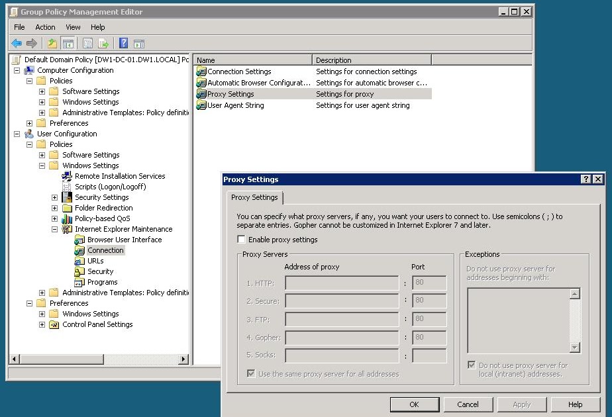
Task: Select the Connection tree node
Action: pos(105,250)
